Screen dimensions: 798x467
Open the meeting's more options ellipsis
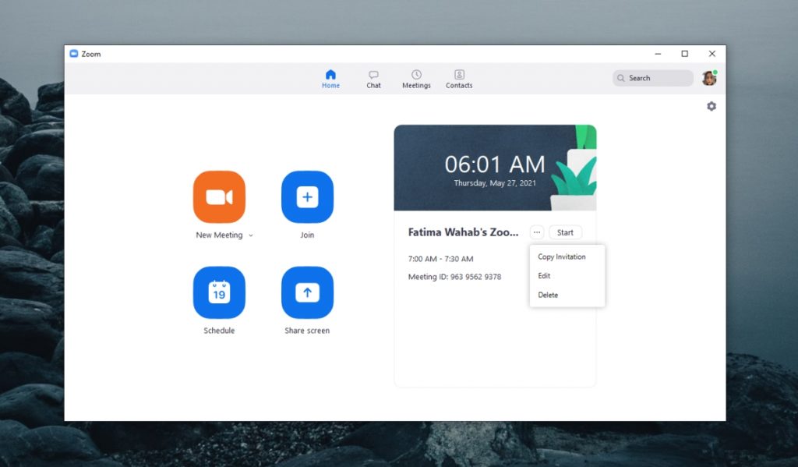tap(536, 232)
